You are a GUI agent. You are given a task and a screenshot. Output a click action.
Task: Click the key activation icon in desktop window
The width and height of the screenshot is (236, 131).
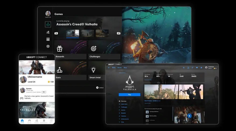click(192, 68)
